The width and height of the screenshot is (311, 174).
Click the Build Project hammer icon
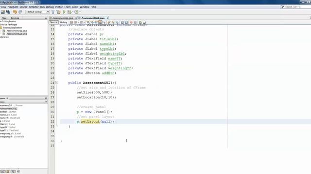[x=53, y=12]
